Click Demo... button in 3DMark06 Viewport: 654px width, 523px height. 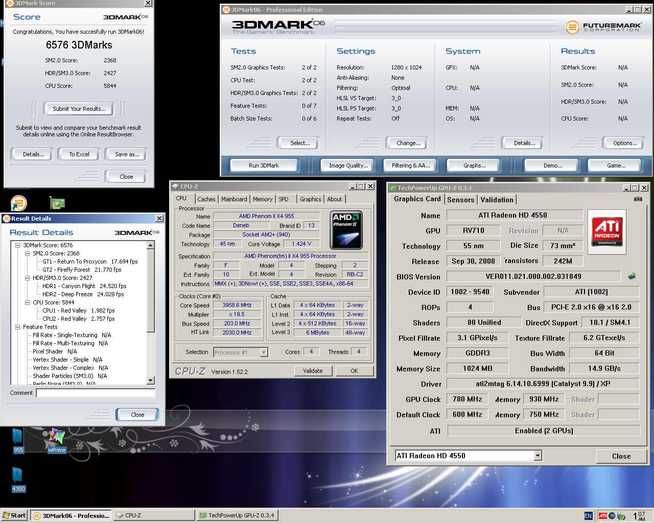click(x=553, y=165)
